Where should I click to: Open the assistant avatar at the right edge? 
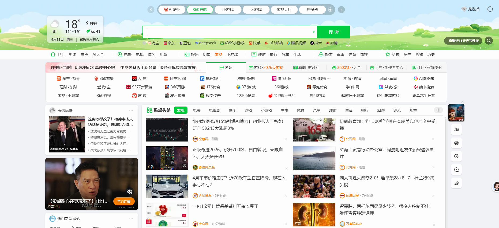pyautogui.click(x=496, y=186)
